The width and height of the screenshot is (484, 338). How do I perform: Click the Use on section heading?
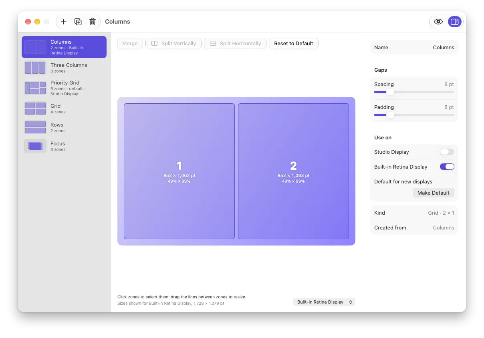[x=383, y=137]
